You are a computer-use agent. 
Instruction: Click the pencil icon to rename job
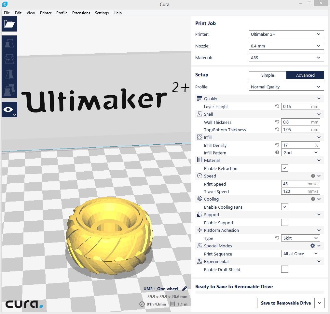[x=185, y=289]
